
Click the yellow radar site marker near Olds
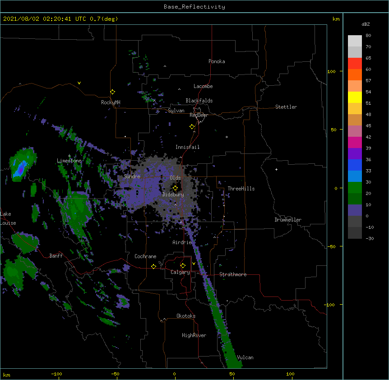[x=175, y=188]
